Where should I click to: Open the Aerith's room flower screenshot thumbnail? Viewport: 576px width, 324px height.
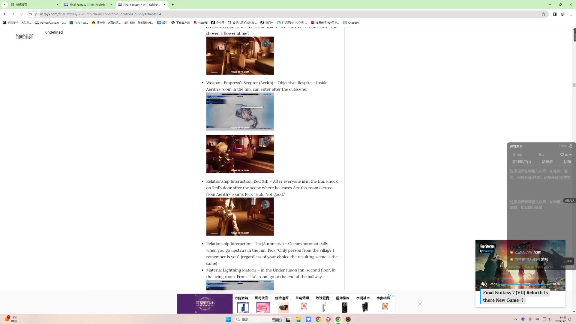[240, 55]
